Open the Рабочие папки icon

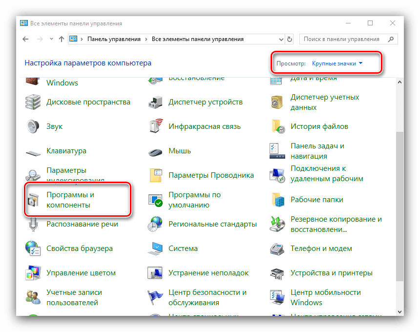277,200
